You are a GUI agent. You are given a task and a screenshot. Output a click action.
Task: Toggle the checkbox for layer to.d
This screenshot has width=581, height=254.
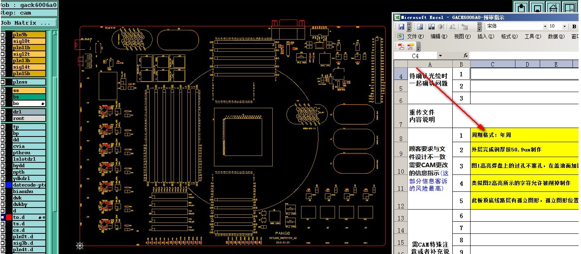pyautogui.click(x=2, y=217)
